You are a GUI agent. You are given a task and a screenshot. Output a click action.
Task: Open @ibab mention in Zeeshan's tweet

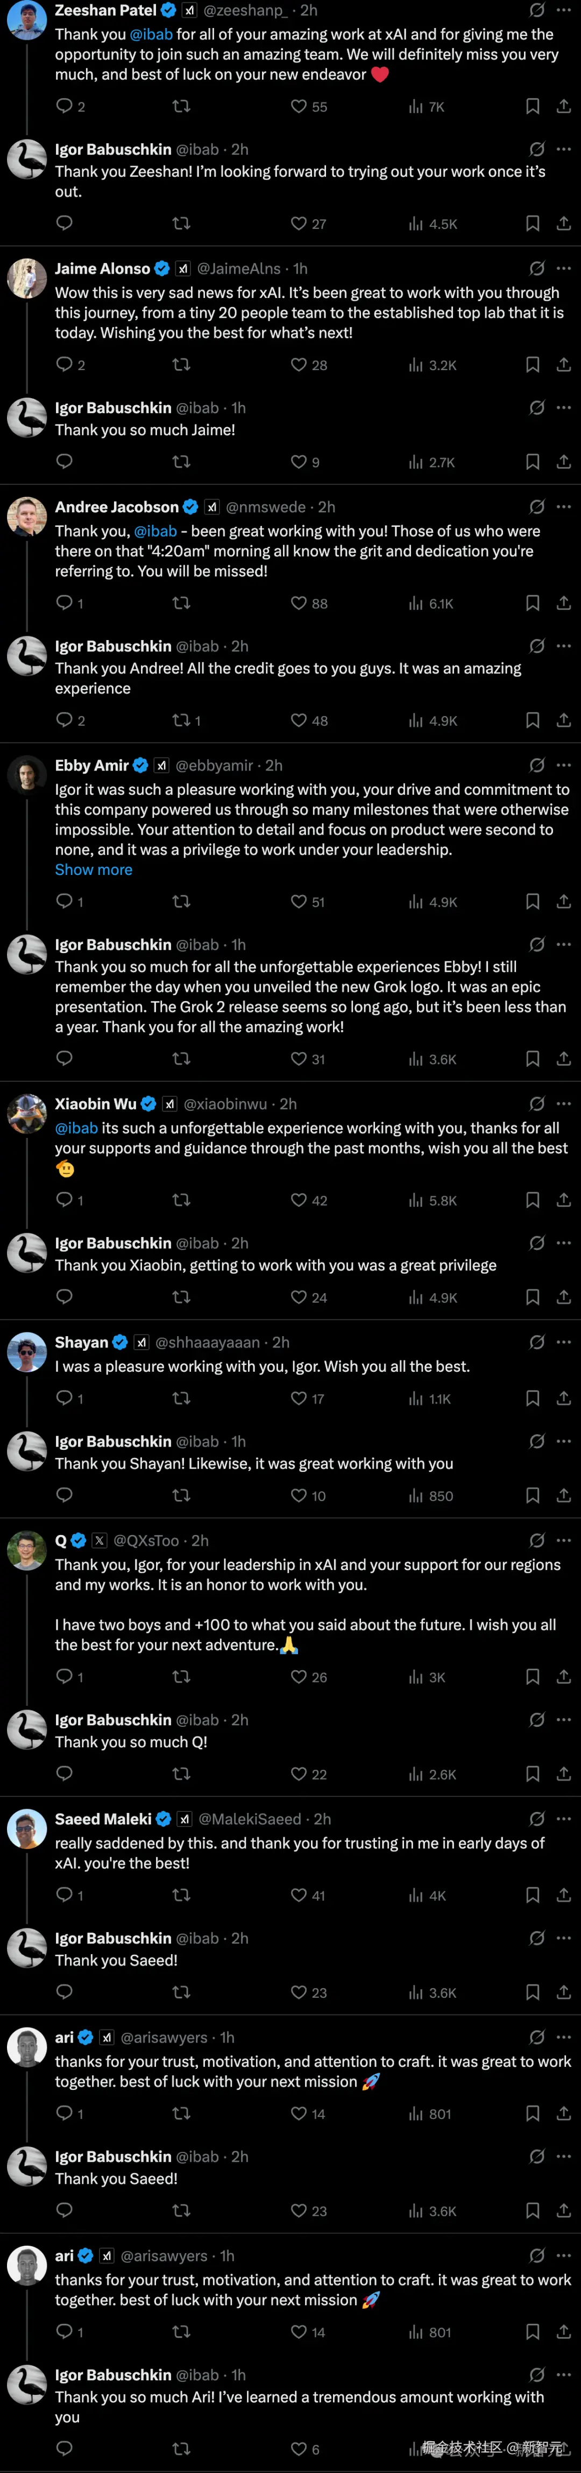pyautogui.click(x=152, y=34)
